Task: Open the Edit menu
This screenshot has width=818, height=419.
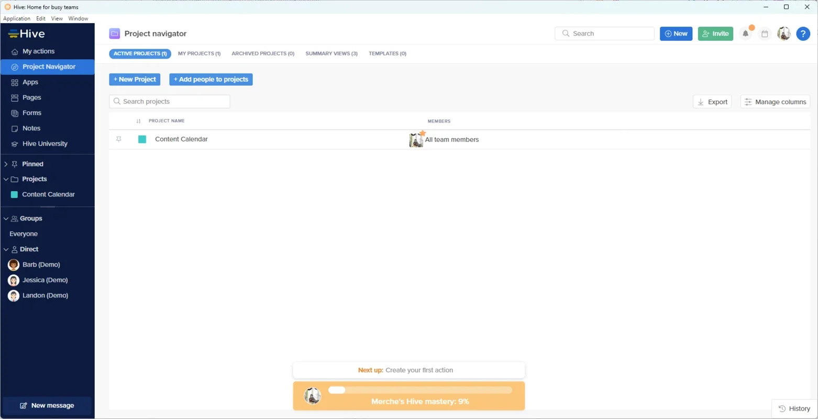Action: click(x=41, y=18)
